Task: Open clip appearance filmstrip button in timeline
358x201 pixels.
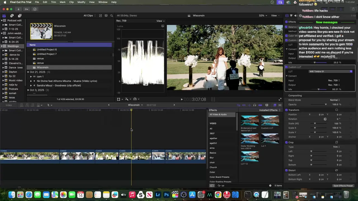Action: click(x=267, y=105)
